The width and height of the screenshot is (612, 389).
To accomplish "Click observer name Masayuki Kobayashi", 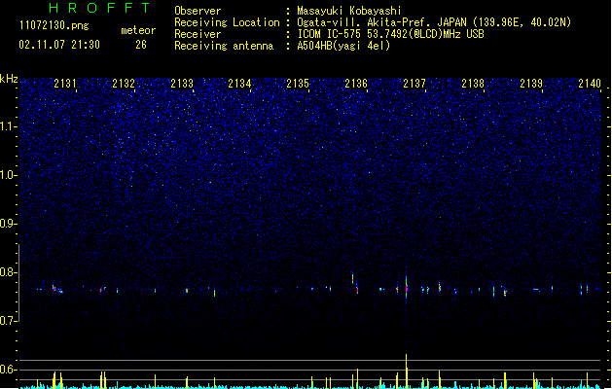I will tap(349, 11).
